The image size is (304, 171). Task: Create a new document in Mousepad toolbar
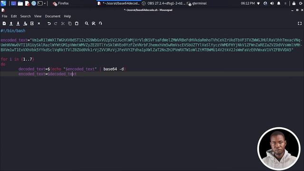click(x=4, y=23)
